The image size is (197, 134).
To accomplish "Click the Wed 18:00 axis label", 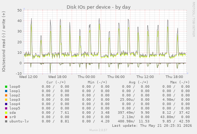I will tap(57, 77).
